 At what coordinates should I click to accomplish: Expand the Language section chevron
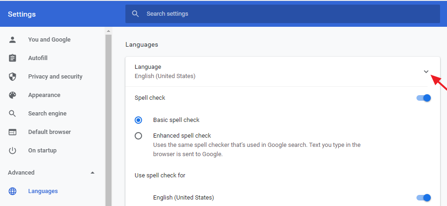tap(426, 72)
